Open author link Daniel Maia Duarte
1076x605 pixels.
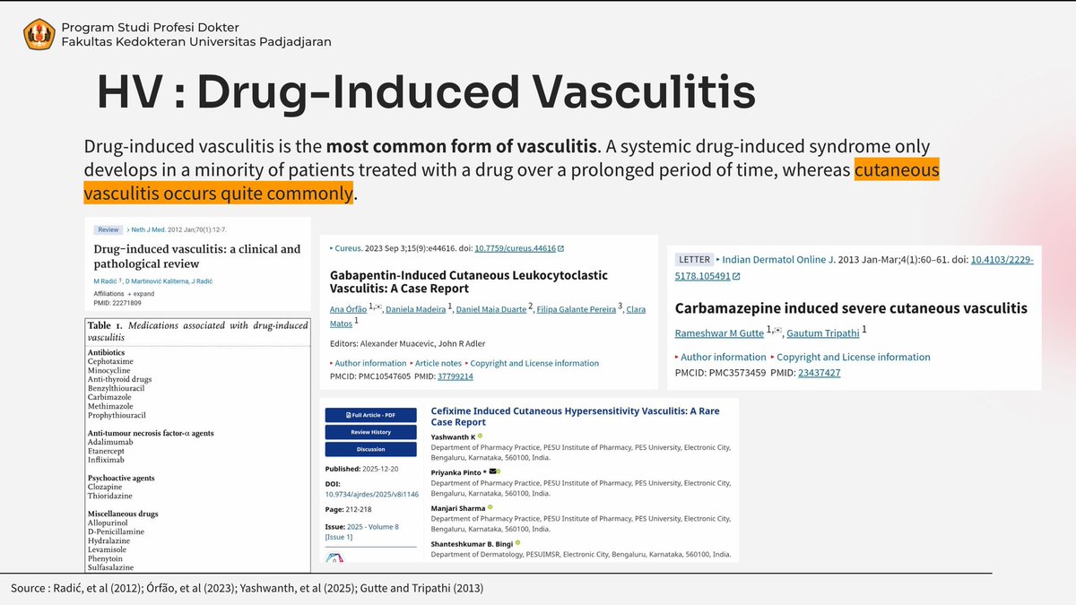coord(491,310)
